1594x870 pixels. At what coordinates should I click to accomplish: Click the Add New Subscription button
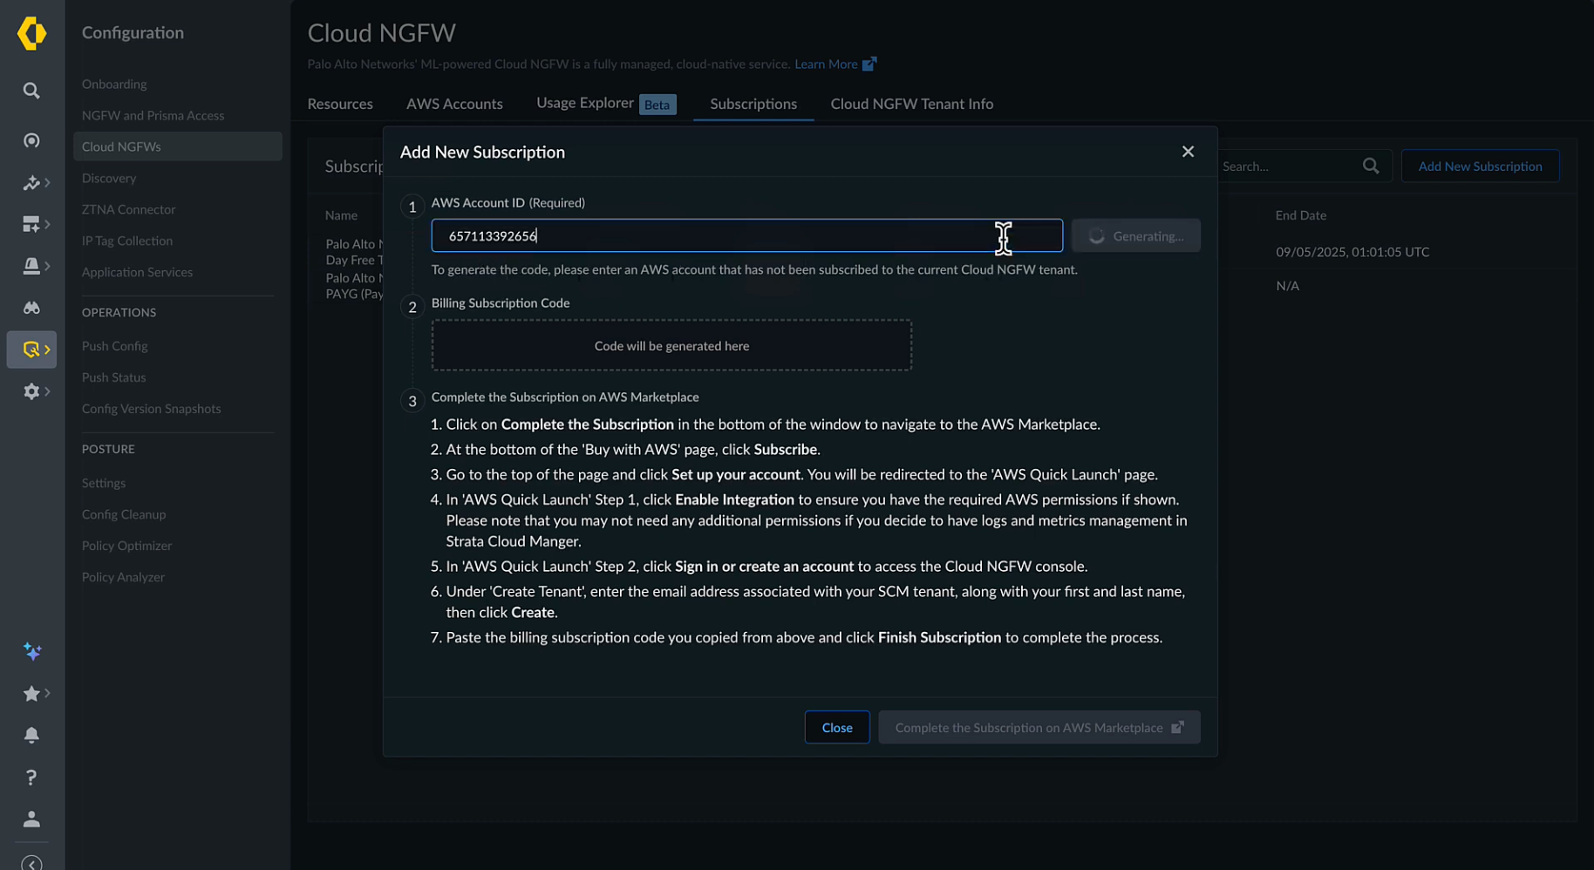[1481, 166]
